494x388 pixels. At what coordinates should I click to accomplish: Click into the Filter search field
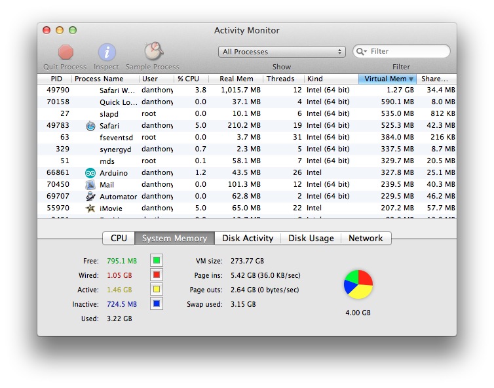(x=402, y=51)
